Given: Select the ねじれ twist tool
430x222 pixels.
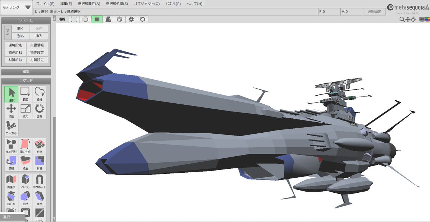Looking at the screenshot, I should 11,198.
